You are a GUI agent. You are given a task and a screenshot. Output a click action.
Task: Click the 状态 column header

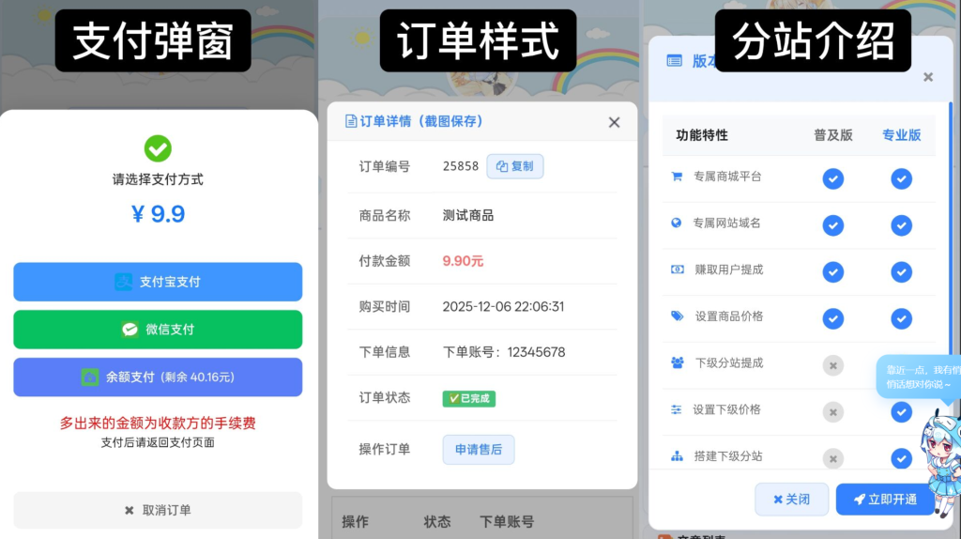click(437, 522)
